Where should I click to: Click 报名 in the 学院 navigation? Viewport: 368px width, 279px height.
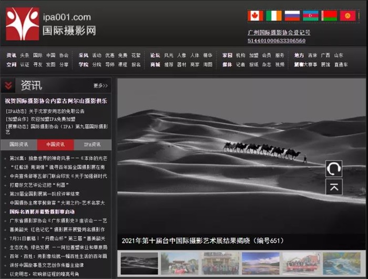coord(136,65)
